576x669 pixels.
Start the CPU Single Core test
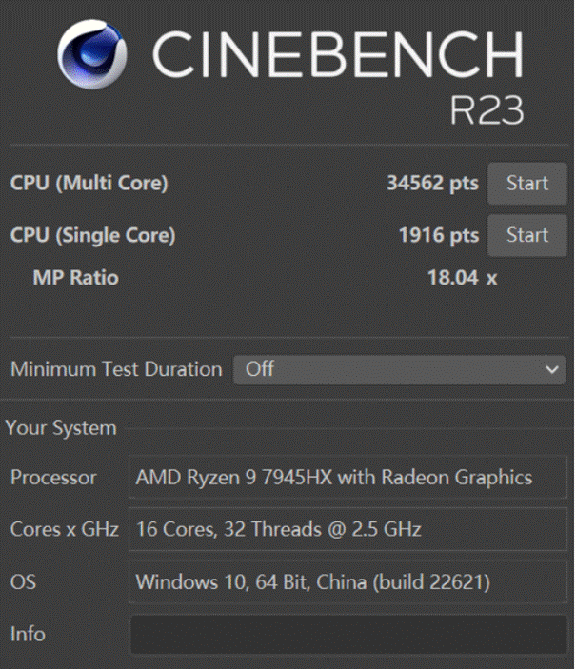point(526,235)
